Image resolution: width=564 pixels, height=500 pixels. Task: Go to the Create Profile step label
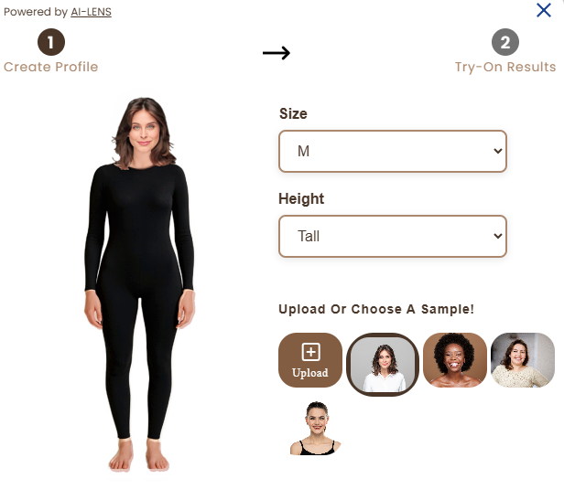(x=50, y=67)
